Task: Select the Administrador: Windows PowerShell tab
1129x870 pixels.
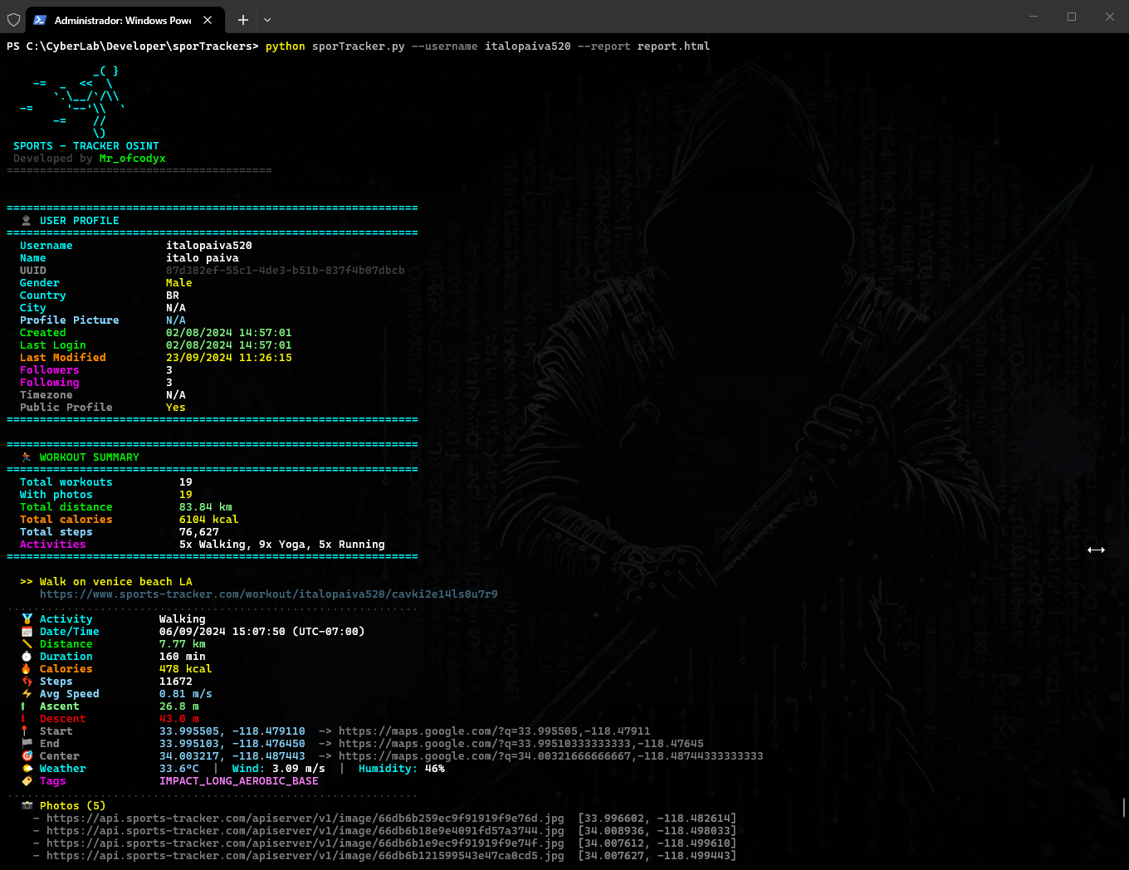Action: [122, 20]
